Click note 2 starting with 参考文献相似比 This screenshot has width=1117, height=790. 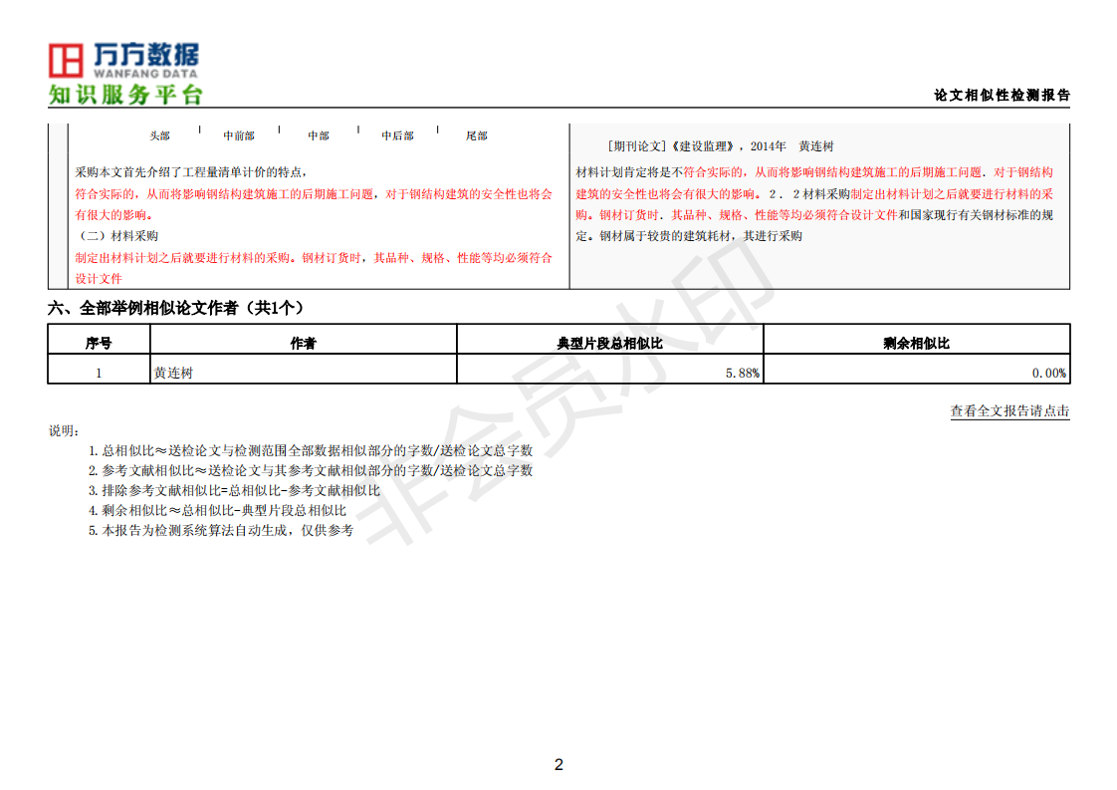coord(311,470)
